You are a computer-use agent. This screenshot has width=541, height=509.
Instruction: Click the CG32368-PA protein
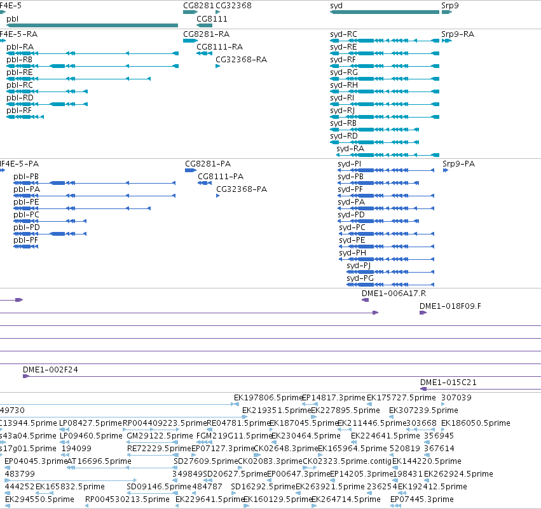coord(217,196)
